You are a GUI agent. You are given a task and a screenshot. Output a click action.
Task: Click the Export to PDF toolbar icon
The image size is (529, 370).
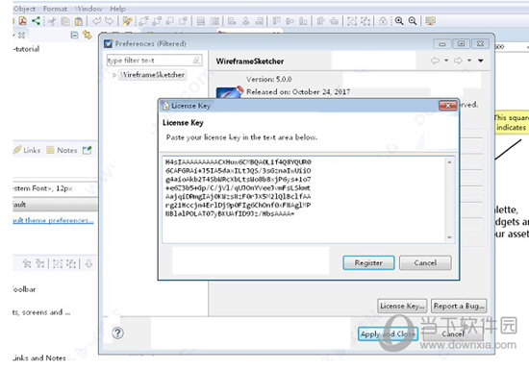23,21
